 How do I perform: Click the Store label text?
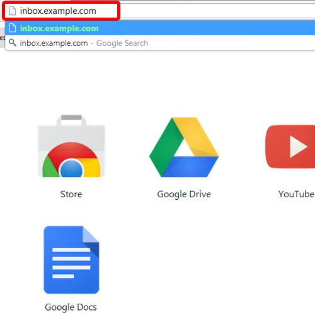(71, 194)
